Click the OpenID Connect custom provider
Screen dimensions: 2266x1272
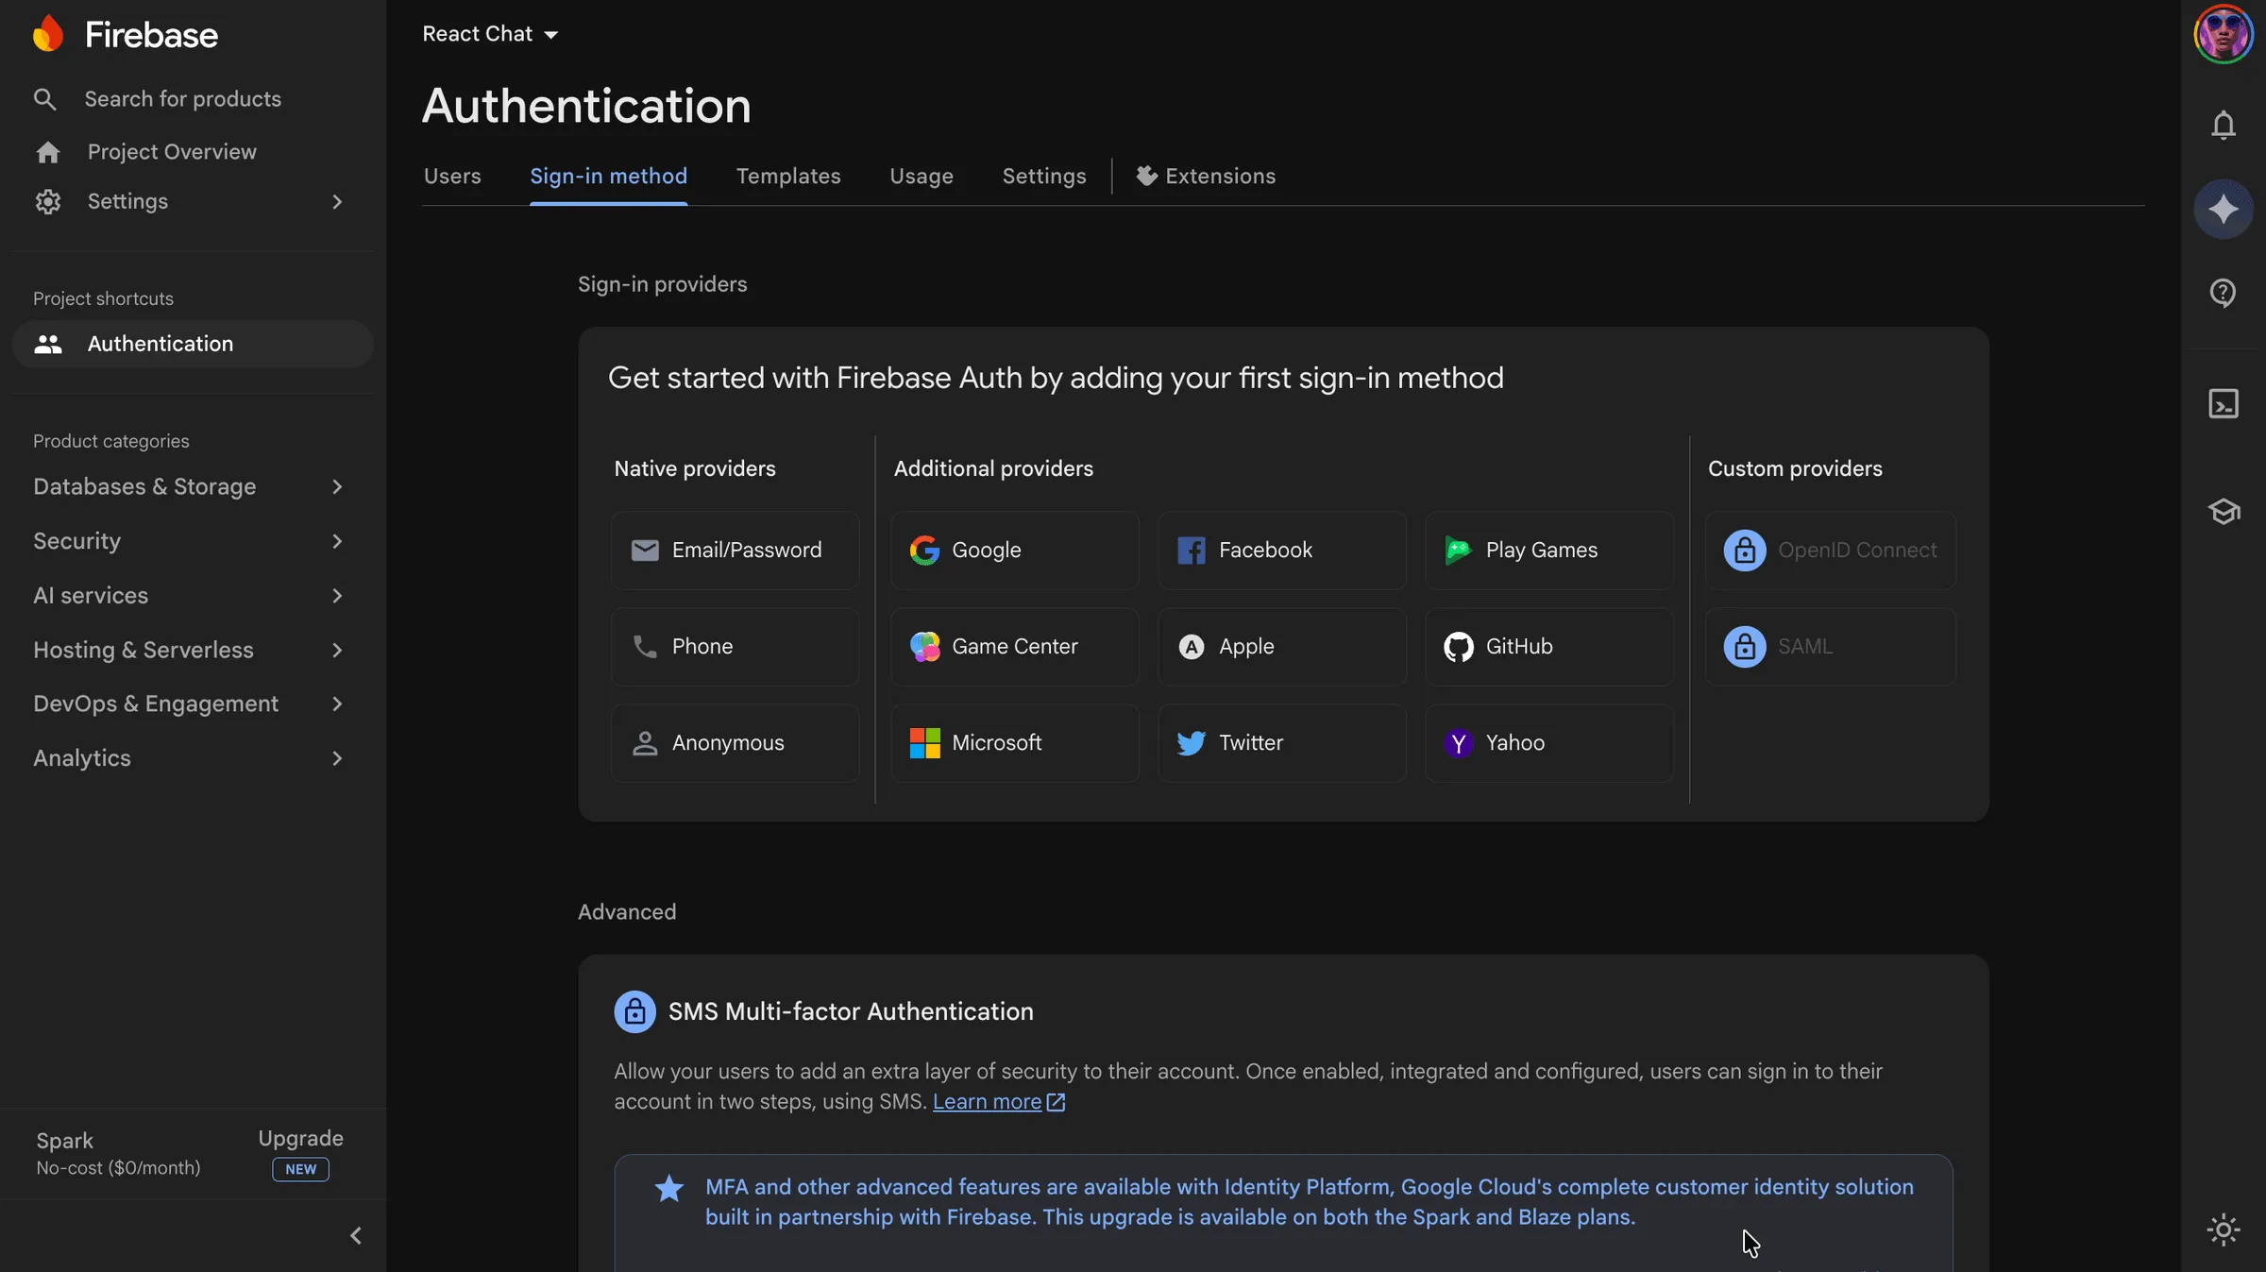tap(1831, 551)
